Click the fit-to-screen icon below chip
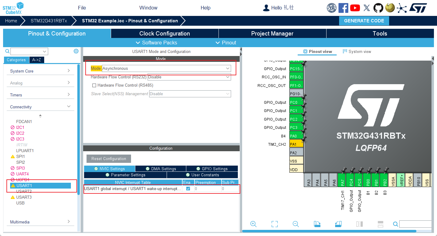This screenshot has width=437, height=236. [x=275, y=224]
